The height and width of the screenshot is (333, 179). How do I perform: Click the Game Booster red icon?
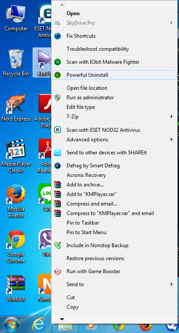(58, 271)
